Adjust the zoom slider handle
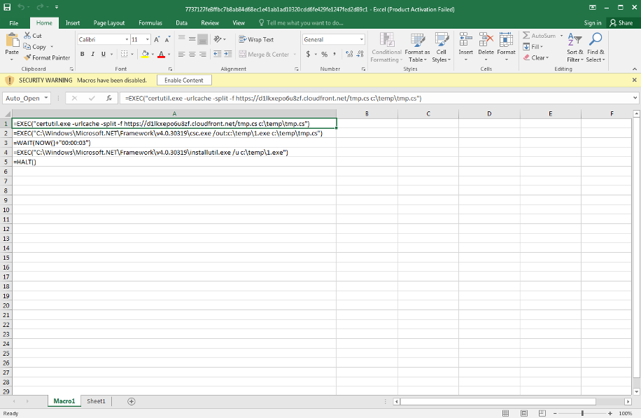 582,413
